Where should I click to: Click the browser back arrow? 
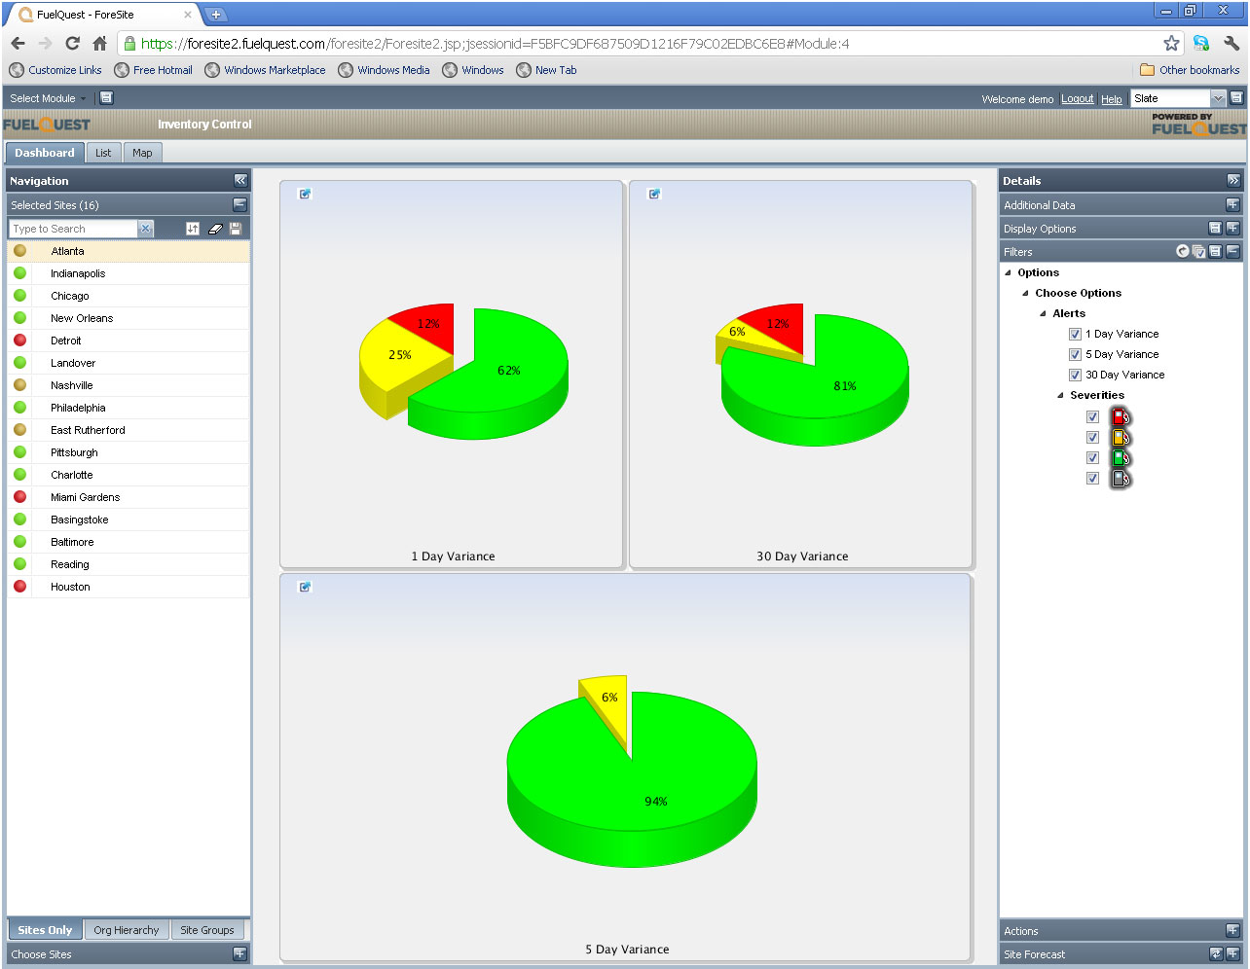pos(18,43)
